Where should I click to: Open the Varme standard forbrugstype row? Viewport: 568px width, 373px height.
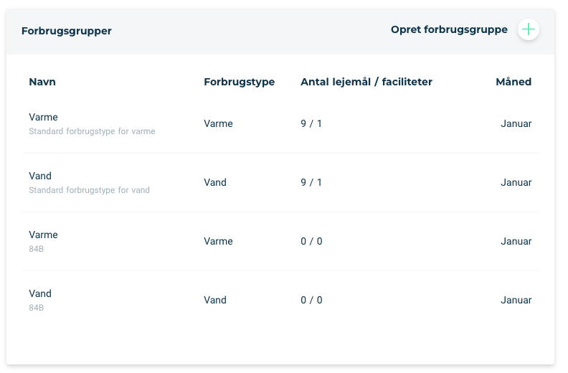point(280,123)
